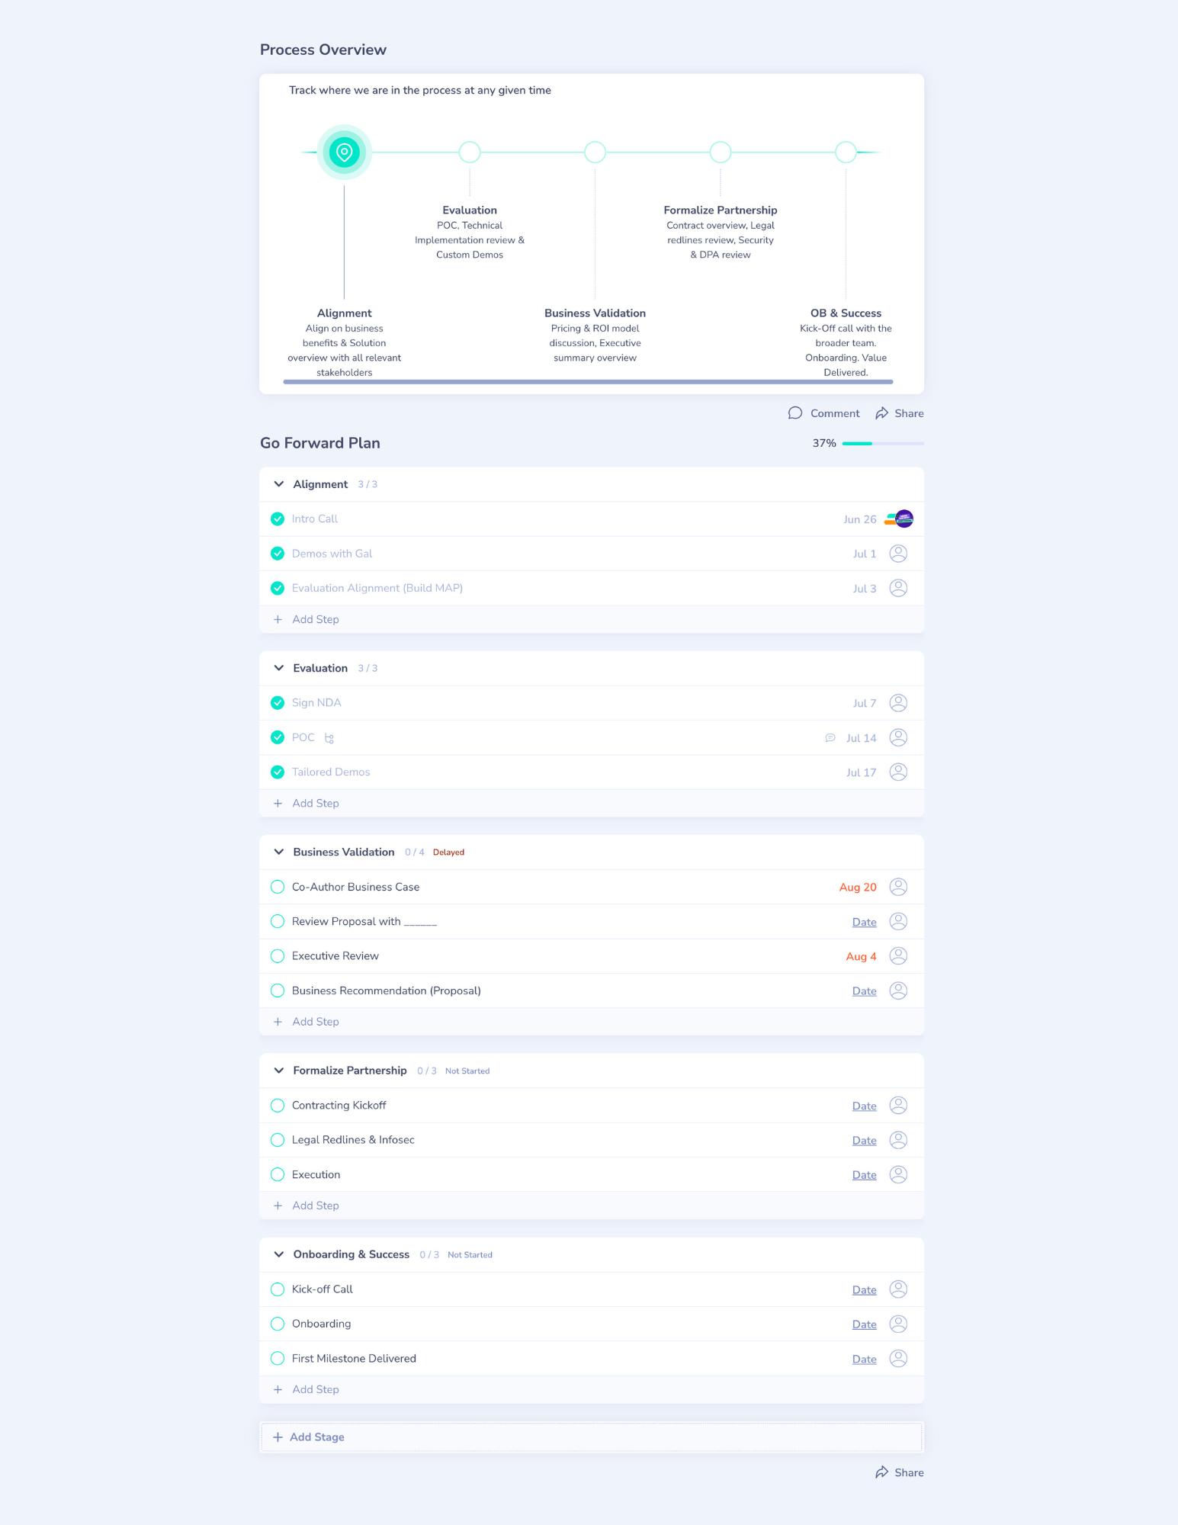Viewport: 1178px width, 1525px height.
Task: Uncheck Evaluation Alignment (Build MAP) step
Action: [278, 588]
